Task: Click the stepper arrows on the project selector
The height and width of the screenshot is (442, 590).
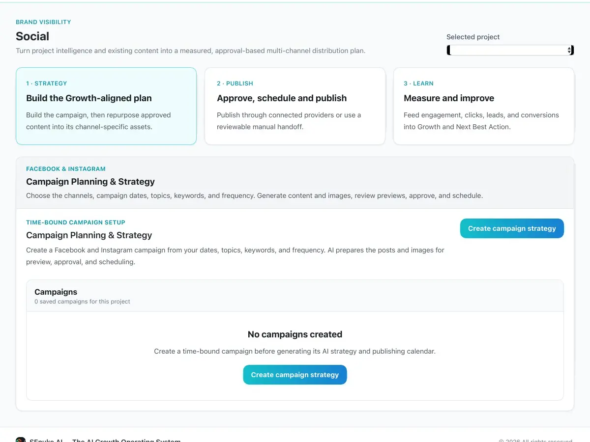Action: pyautogui.click(x=570, y=50)
